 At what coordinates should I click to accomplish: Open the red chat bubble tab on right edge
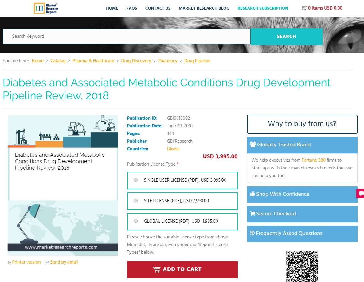click(x=360, y=194)
